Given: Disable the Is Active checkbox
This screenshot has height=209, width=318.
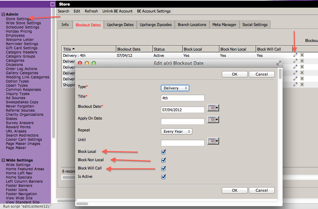Looking at the screenshot, I should point(164,177).
